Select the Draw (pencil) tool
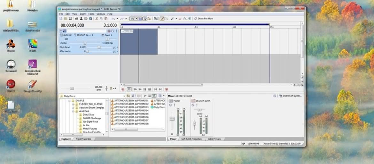The image size is (374, 164). [162, 19]
